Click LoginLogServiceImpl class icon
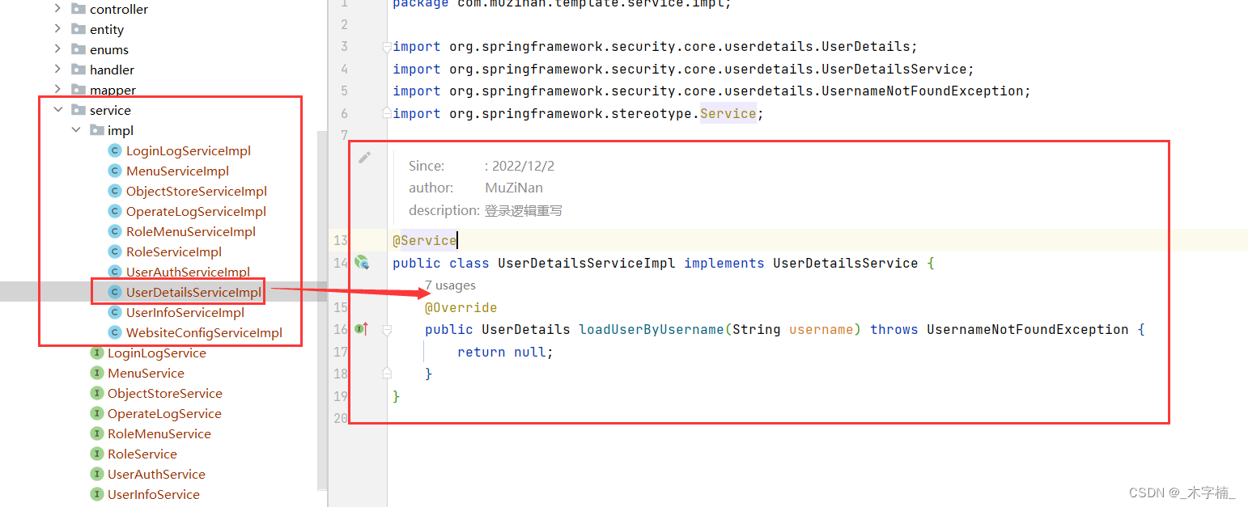1248x507 pixels. 115,150
